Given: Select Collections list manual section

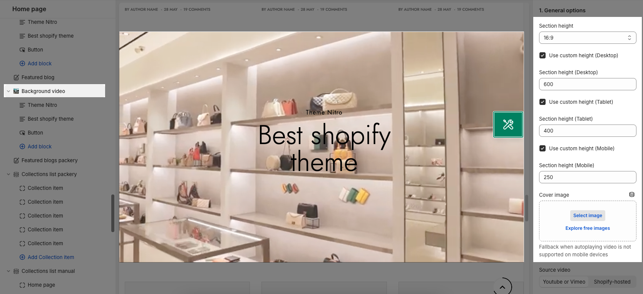Looking at the screenshot, I should [x=48, y=271].
